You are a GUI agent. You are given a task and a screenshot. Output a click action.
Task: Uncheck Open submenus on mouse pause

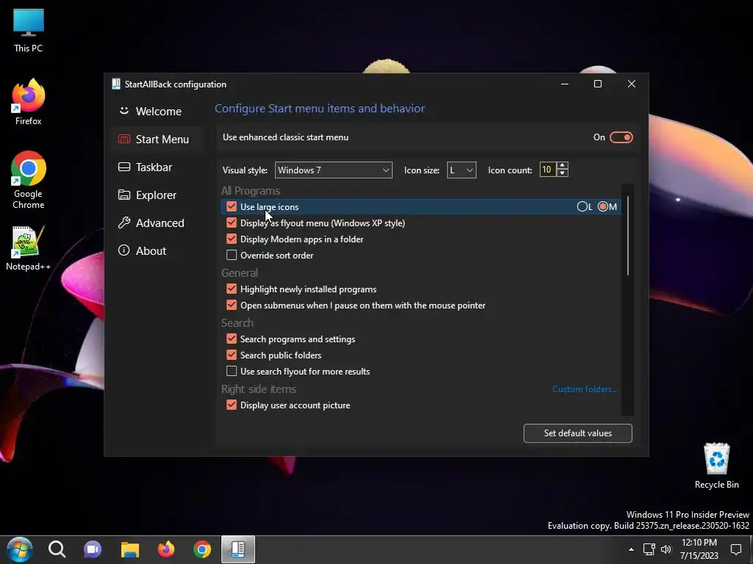point(232,305)
